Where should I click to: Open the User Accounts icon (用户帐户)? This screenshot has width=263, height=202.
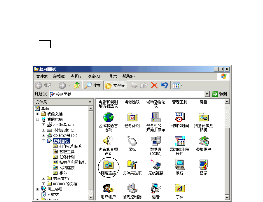(x=108, y=191)
